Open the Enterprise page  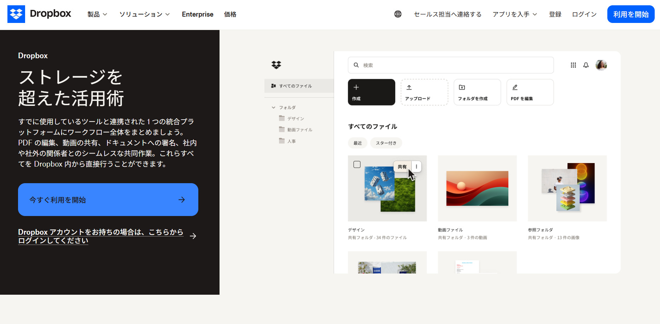[x=198, y=14]
